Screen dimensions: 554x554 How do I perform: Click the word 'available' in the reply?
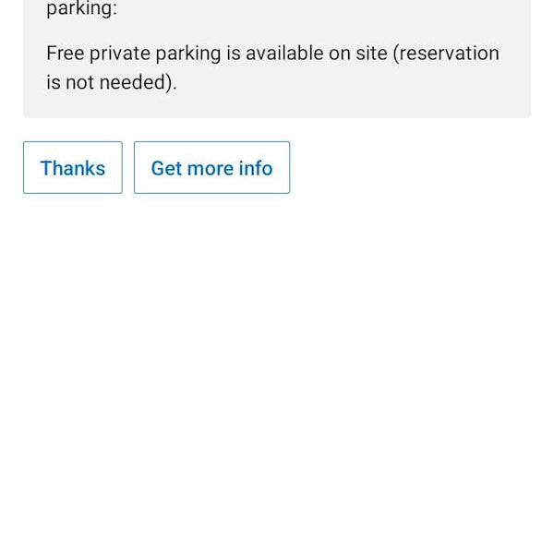pyautogui.click(x=284, y=54)
